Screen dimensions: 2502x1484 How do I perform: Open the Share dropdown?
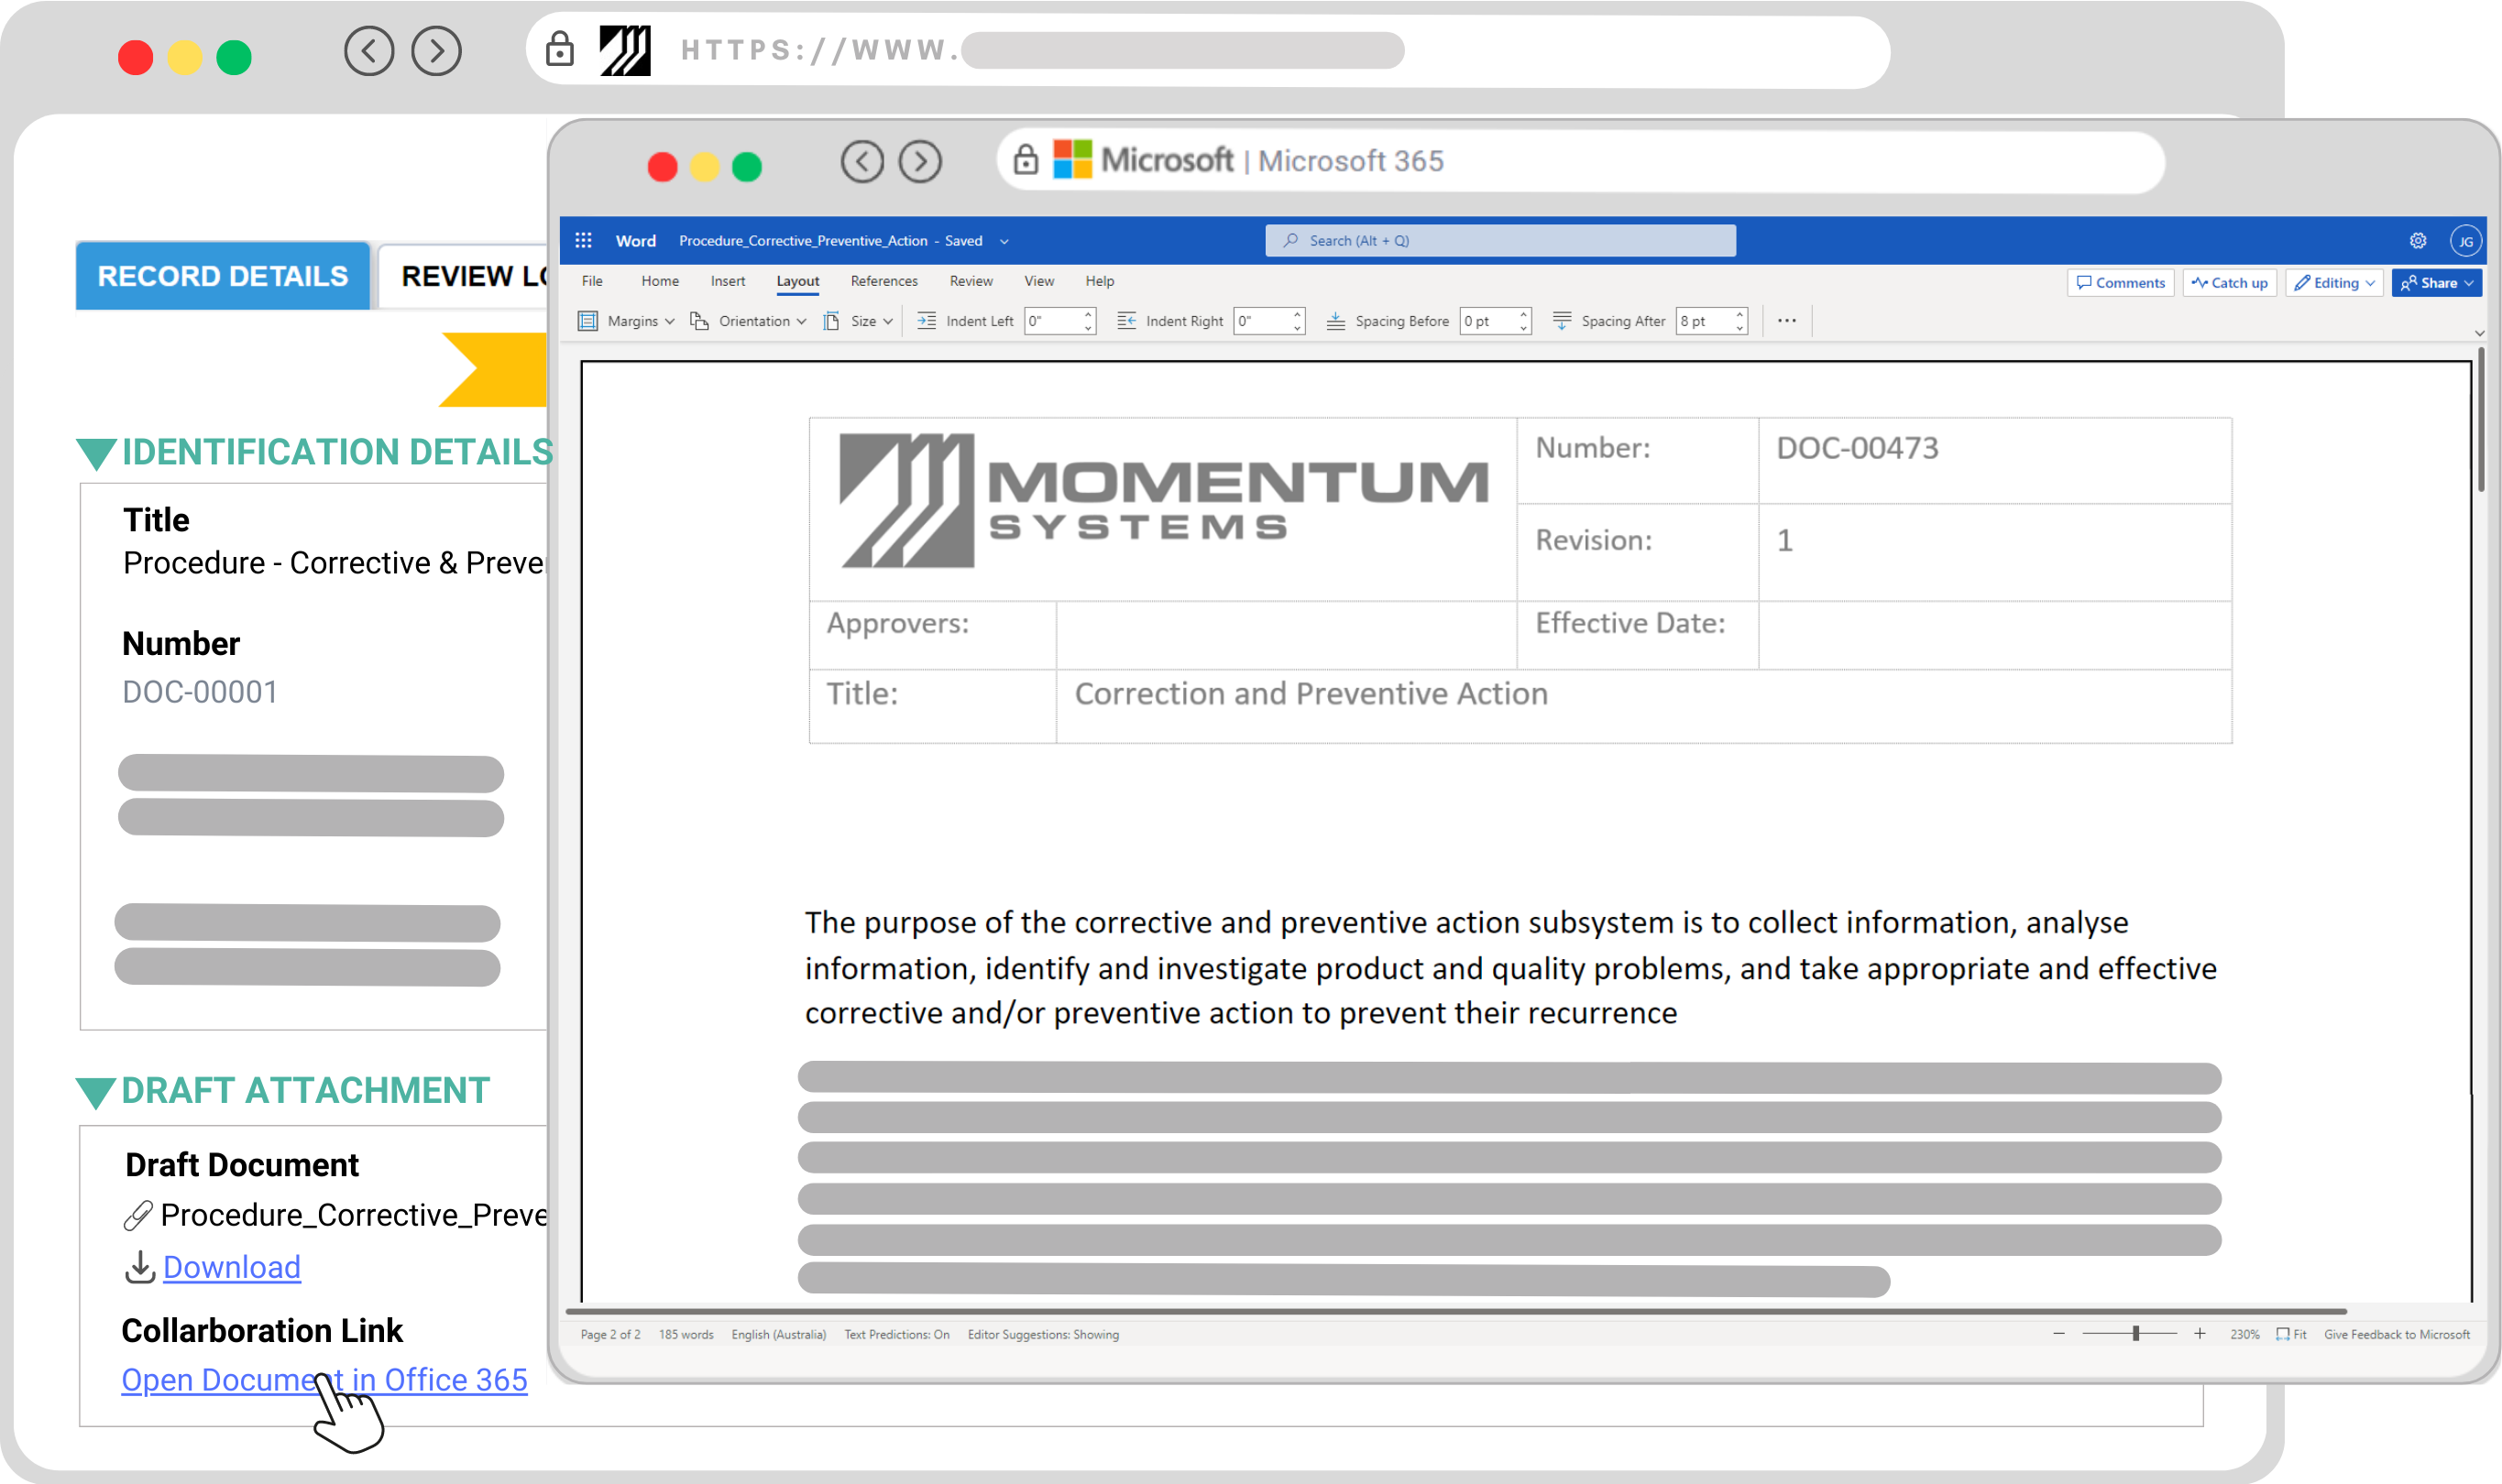click(x=2436, y=283)
